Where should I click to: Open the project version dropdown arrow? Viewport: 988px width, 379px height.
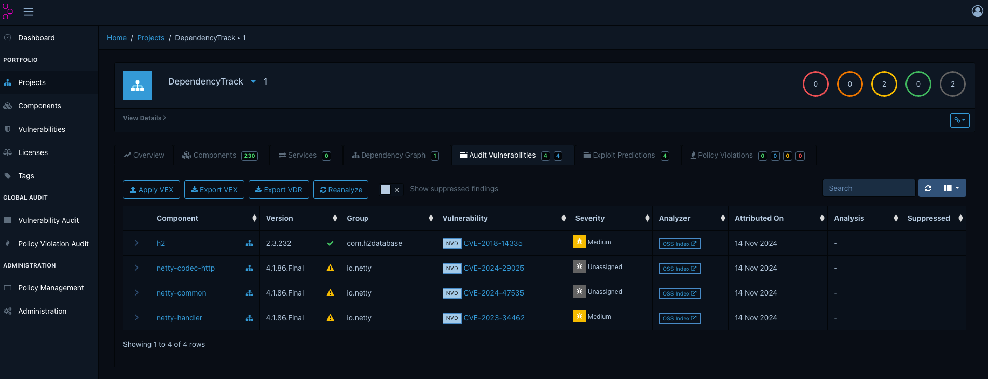click(x=253, y=81)
